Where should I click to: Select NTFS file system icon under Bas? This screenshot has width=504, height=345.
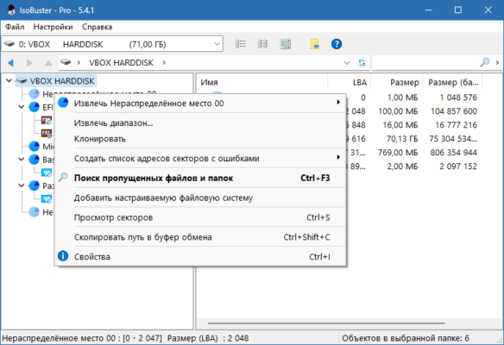coord(47,172)
